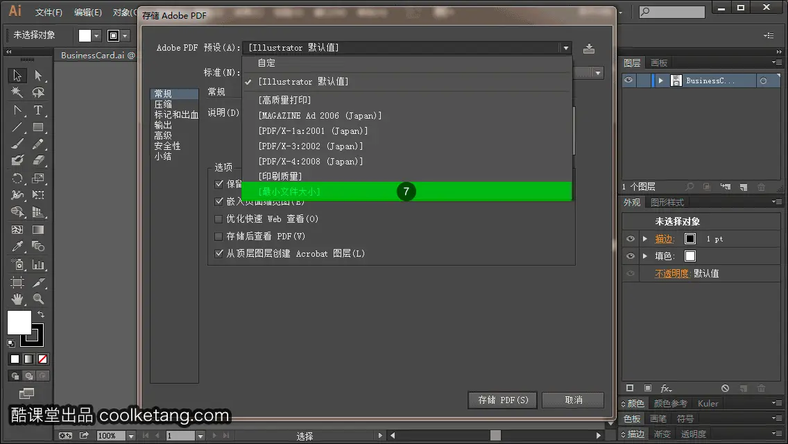Open stroke dropdown in control bar
Viewport: 788px width, 444px height.
[125, 35]
